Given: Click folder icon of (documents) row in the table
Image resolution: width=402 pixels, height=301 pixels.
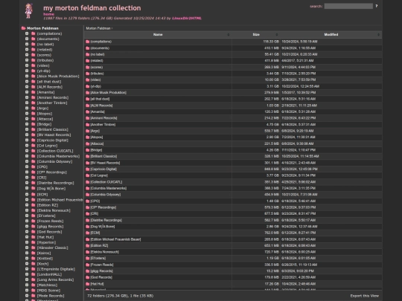Looking at the screenshot, I should pyautogui.click(x=88, y=48).
